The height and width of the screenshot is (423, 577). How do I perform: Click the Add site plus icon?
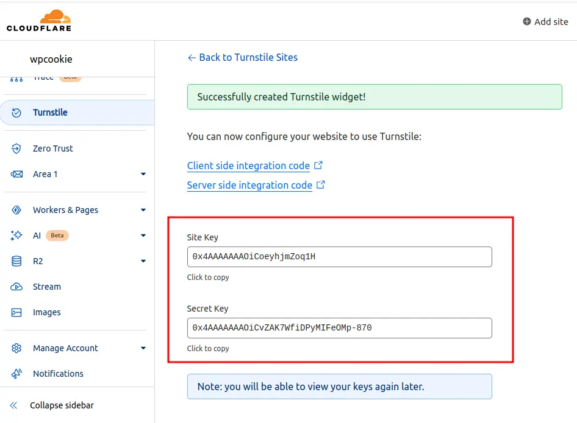point(526,22)
